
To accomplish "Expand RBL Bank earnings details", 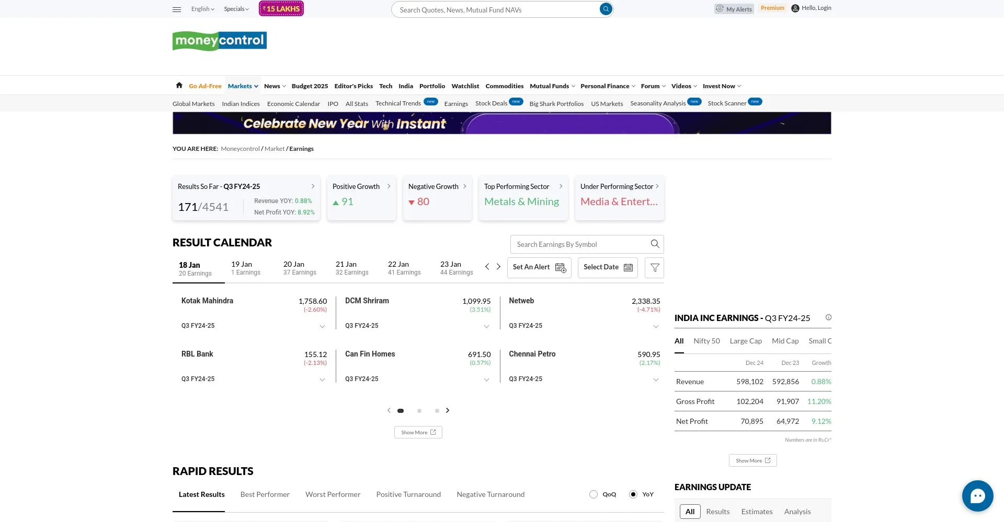I will coord(322,380).
